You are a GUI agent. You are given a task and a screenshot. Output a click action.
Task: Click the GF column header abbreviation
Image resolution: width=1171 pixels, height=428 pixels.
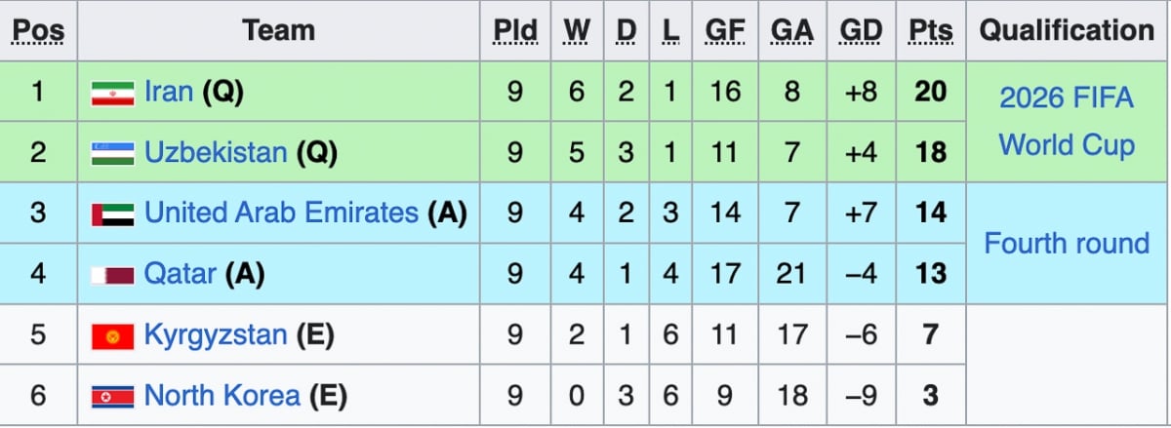coord(725,30)
